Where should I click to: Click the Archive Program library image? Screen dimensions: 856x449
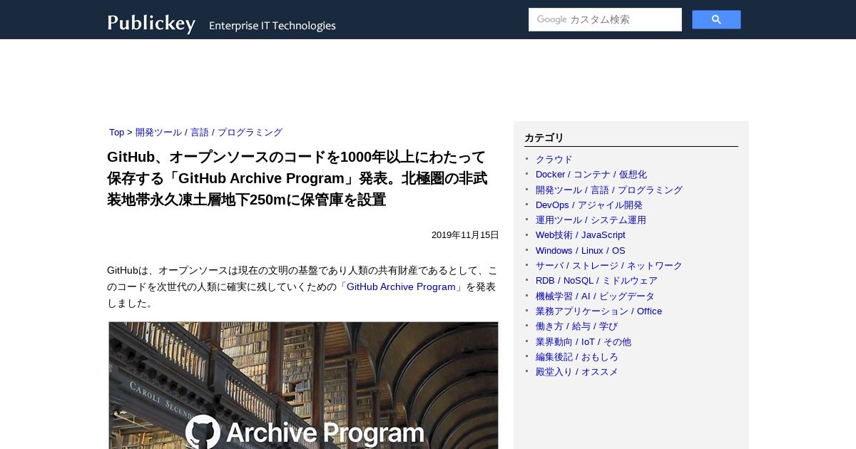[x=303, y=385]
